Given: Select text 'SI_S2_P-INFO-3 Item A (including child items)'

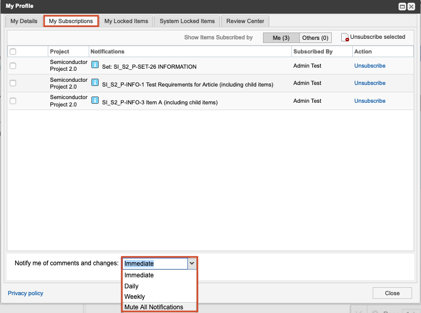Looking at the screenshot, I should 160,102.
